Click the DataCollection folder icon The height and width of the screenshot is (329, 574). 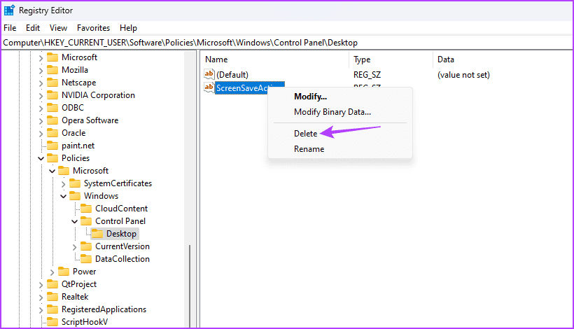pos(86,259)
